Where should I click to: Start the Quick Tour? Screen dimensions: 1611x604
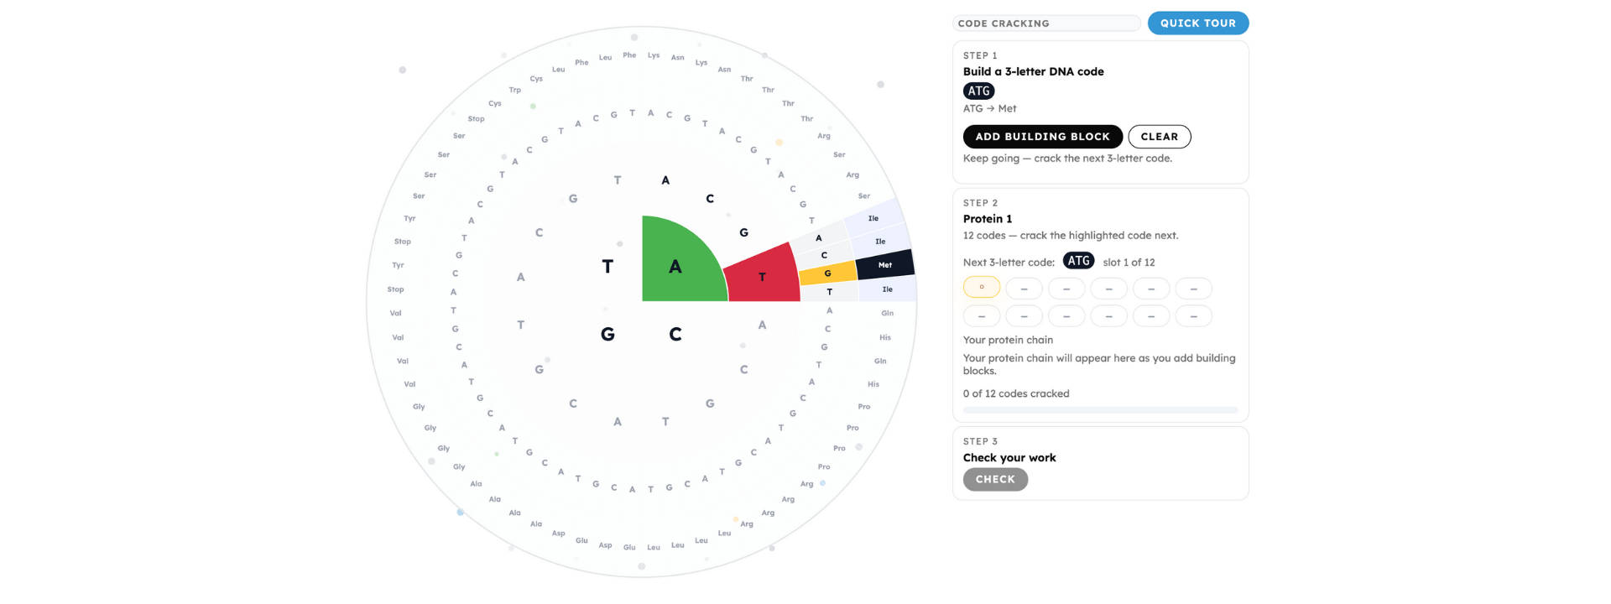pos(1197,23)
